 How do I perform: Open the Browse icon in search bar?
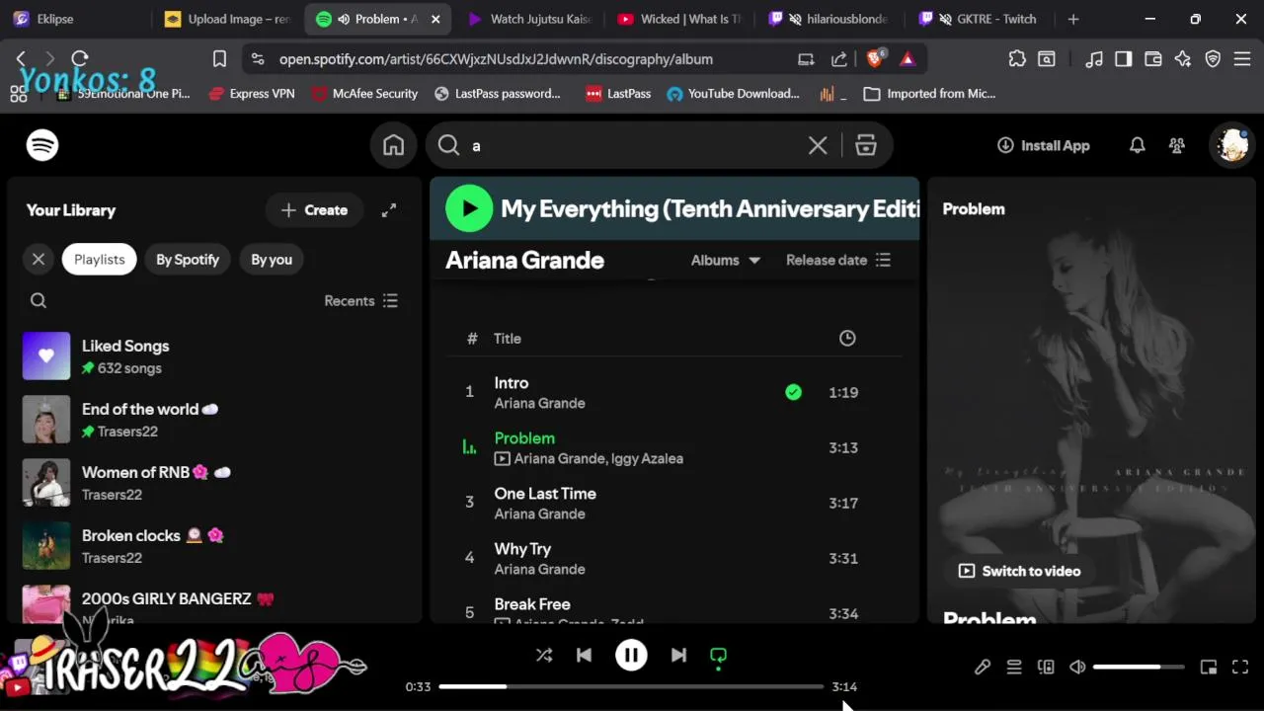(866, 146)
